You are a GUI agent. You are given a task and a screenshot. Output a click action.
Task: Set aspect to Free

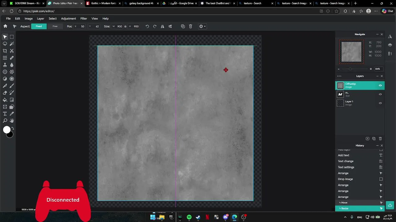click(x=55, y=26)
